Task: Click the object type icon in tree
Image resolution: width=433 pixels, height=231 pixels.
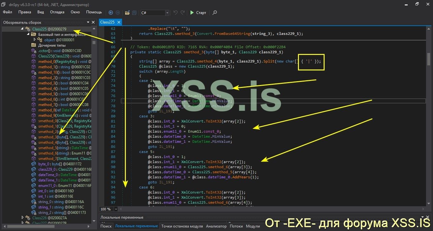Action: coord(40,40)
